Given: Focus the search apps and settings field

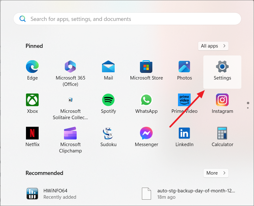Looking at the screenshot, I should (127, 19).
